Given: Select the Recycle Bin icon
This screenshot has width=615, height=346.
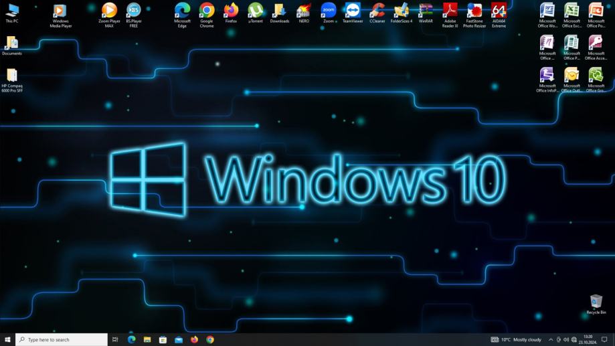Looking at the screenshot, I should point(596,305).
